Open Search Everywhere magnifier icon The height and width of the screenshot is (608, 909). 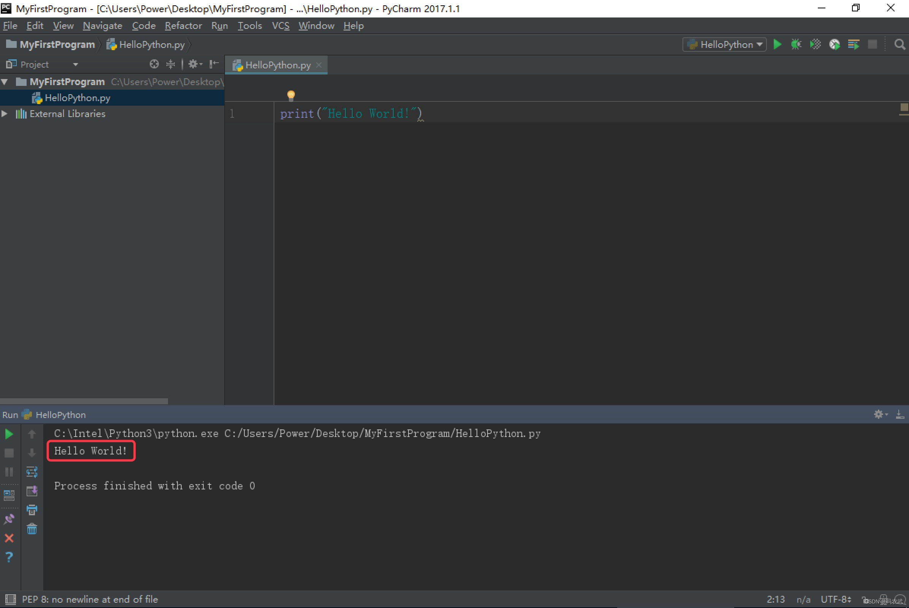pos(899,44)
